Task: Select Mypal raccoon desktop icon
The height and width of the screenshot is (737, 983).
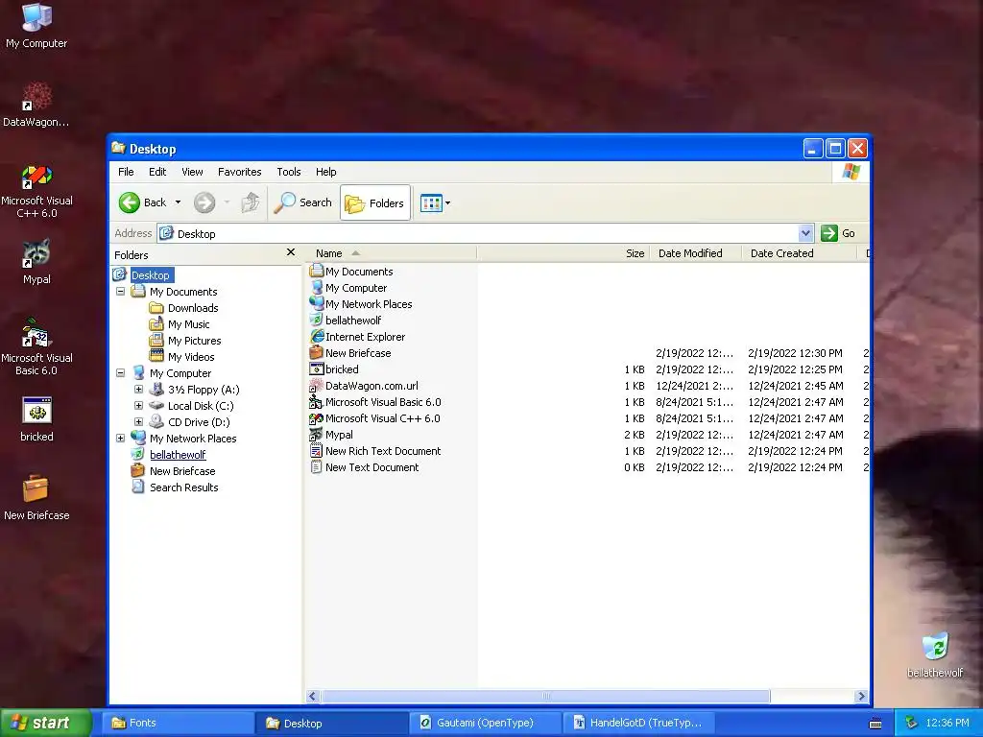Action: point(36,262)
